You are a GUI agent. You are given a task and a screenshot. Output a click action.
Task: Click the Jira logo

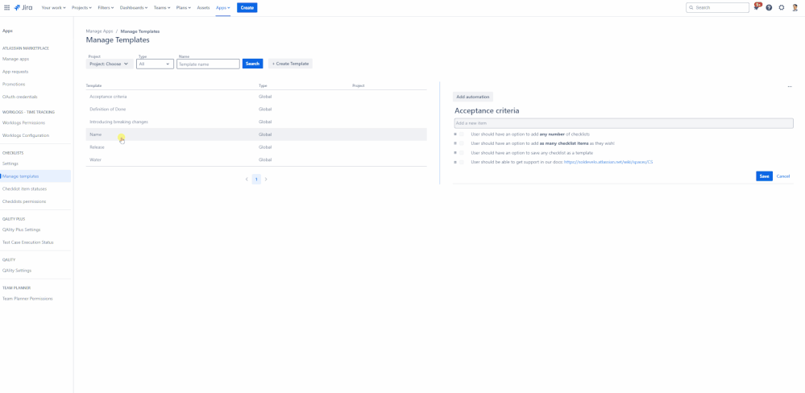coord(23,8)
